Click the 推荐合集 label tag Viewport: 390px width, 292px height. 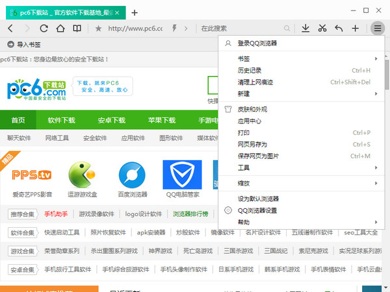coord(22,214)
